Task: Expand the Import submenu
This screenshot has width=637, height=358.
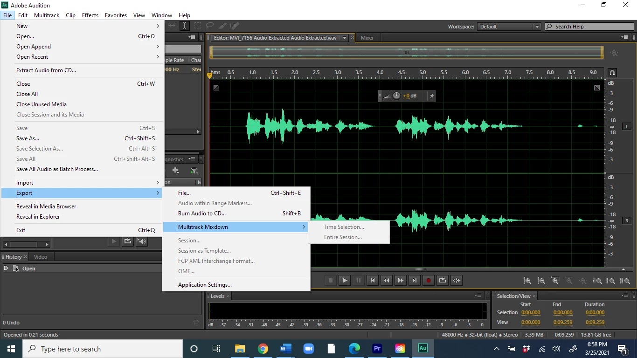Action: coord(82,182)
